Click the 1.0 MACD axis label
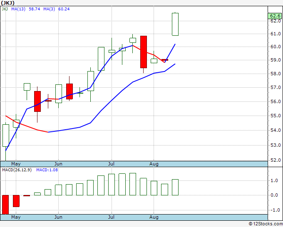 pyautogui.click(x=274, y=181)
